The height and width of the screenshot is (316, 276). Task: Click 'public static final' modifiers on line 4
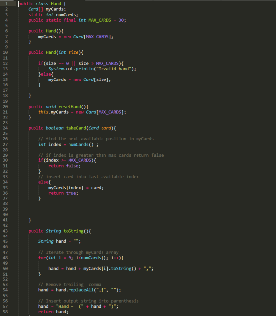click(x=52, y=20)
